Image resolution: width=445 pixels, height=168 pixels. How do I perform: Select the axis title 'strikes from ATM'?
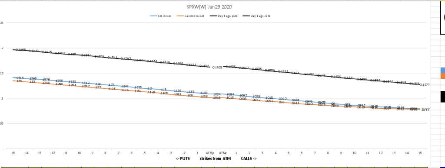tap(215, 158)
